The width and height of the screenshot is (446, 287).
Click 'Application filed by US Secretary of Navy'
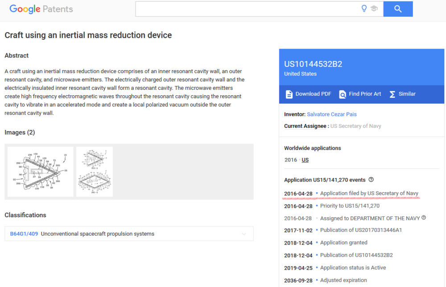click(x=369, y=193)
